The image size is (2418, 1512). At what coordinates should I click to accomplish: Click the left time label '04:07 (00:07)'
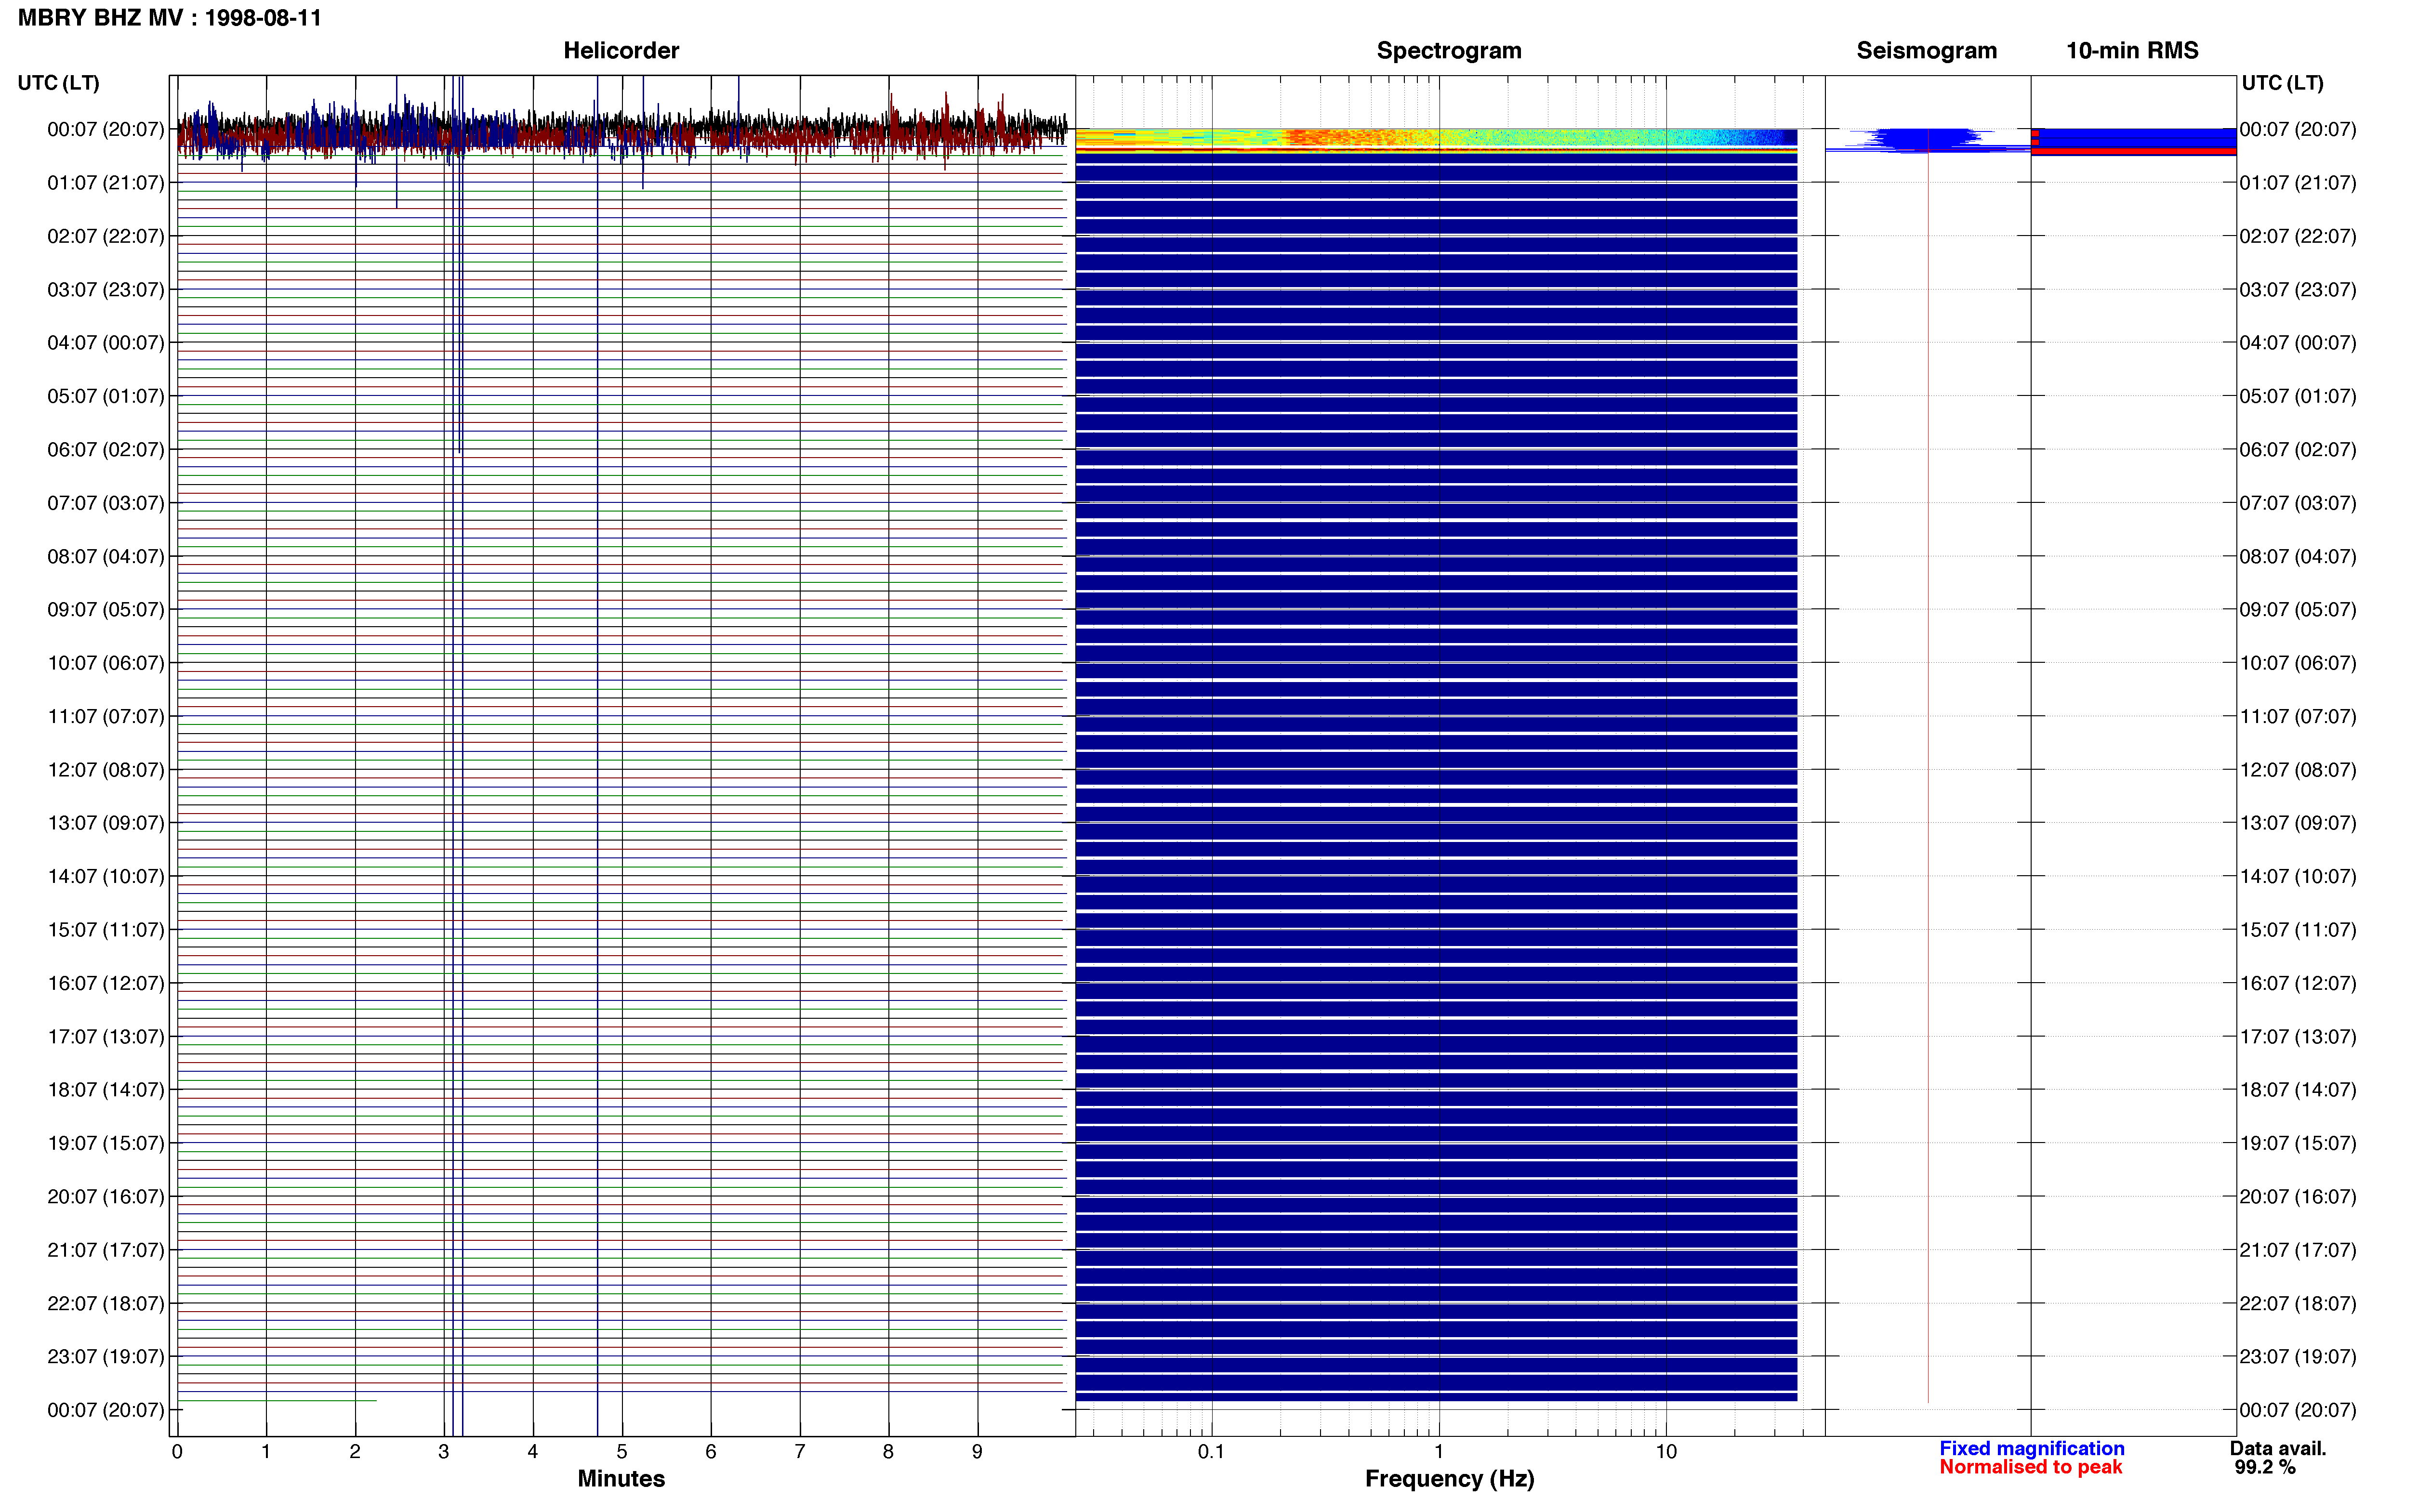pyautogui.click(x=106, y=343)
